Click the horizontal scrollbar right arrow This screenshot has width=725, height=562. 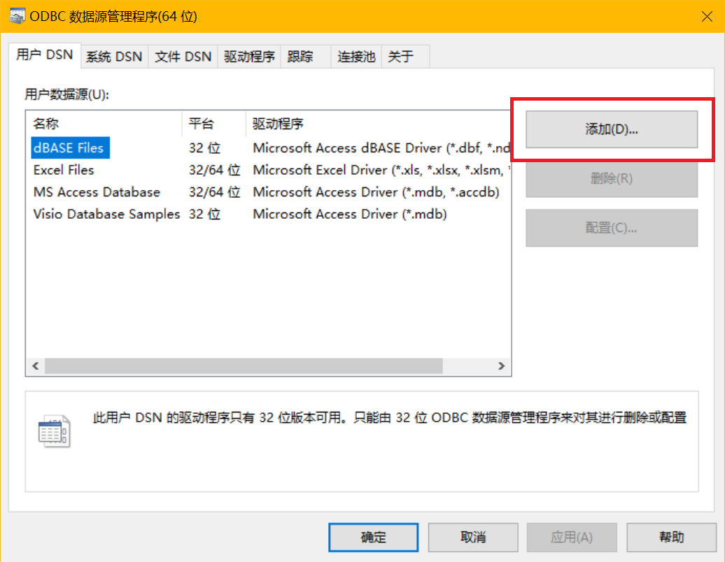click(501, 366)
